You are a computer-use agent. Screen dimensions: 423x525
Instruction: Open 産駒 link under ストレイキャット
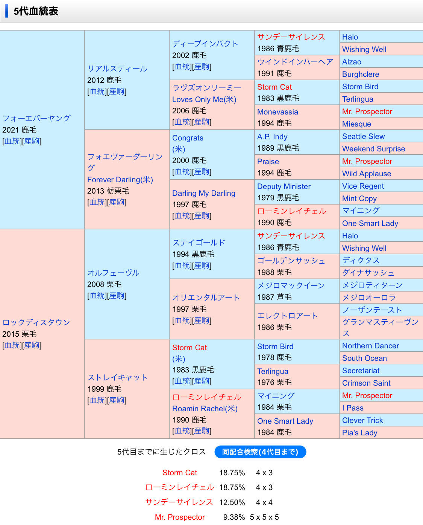[x=117, y=400]
